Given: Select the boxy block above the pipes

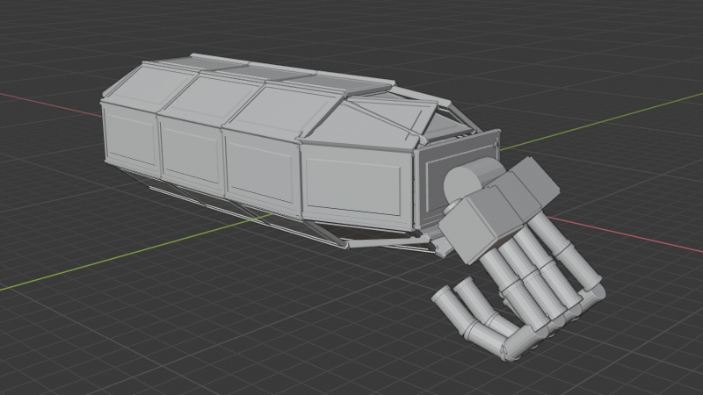Looking at the screenshot, I should [497, 211].
